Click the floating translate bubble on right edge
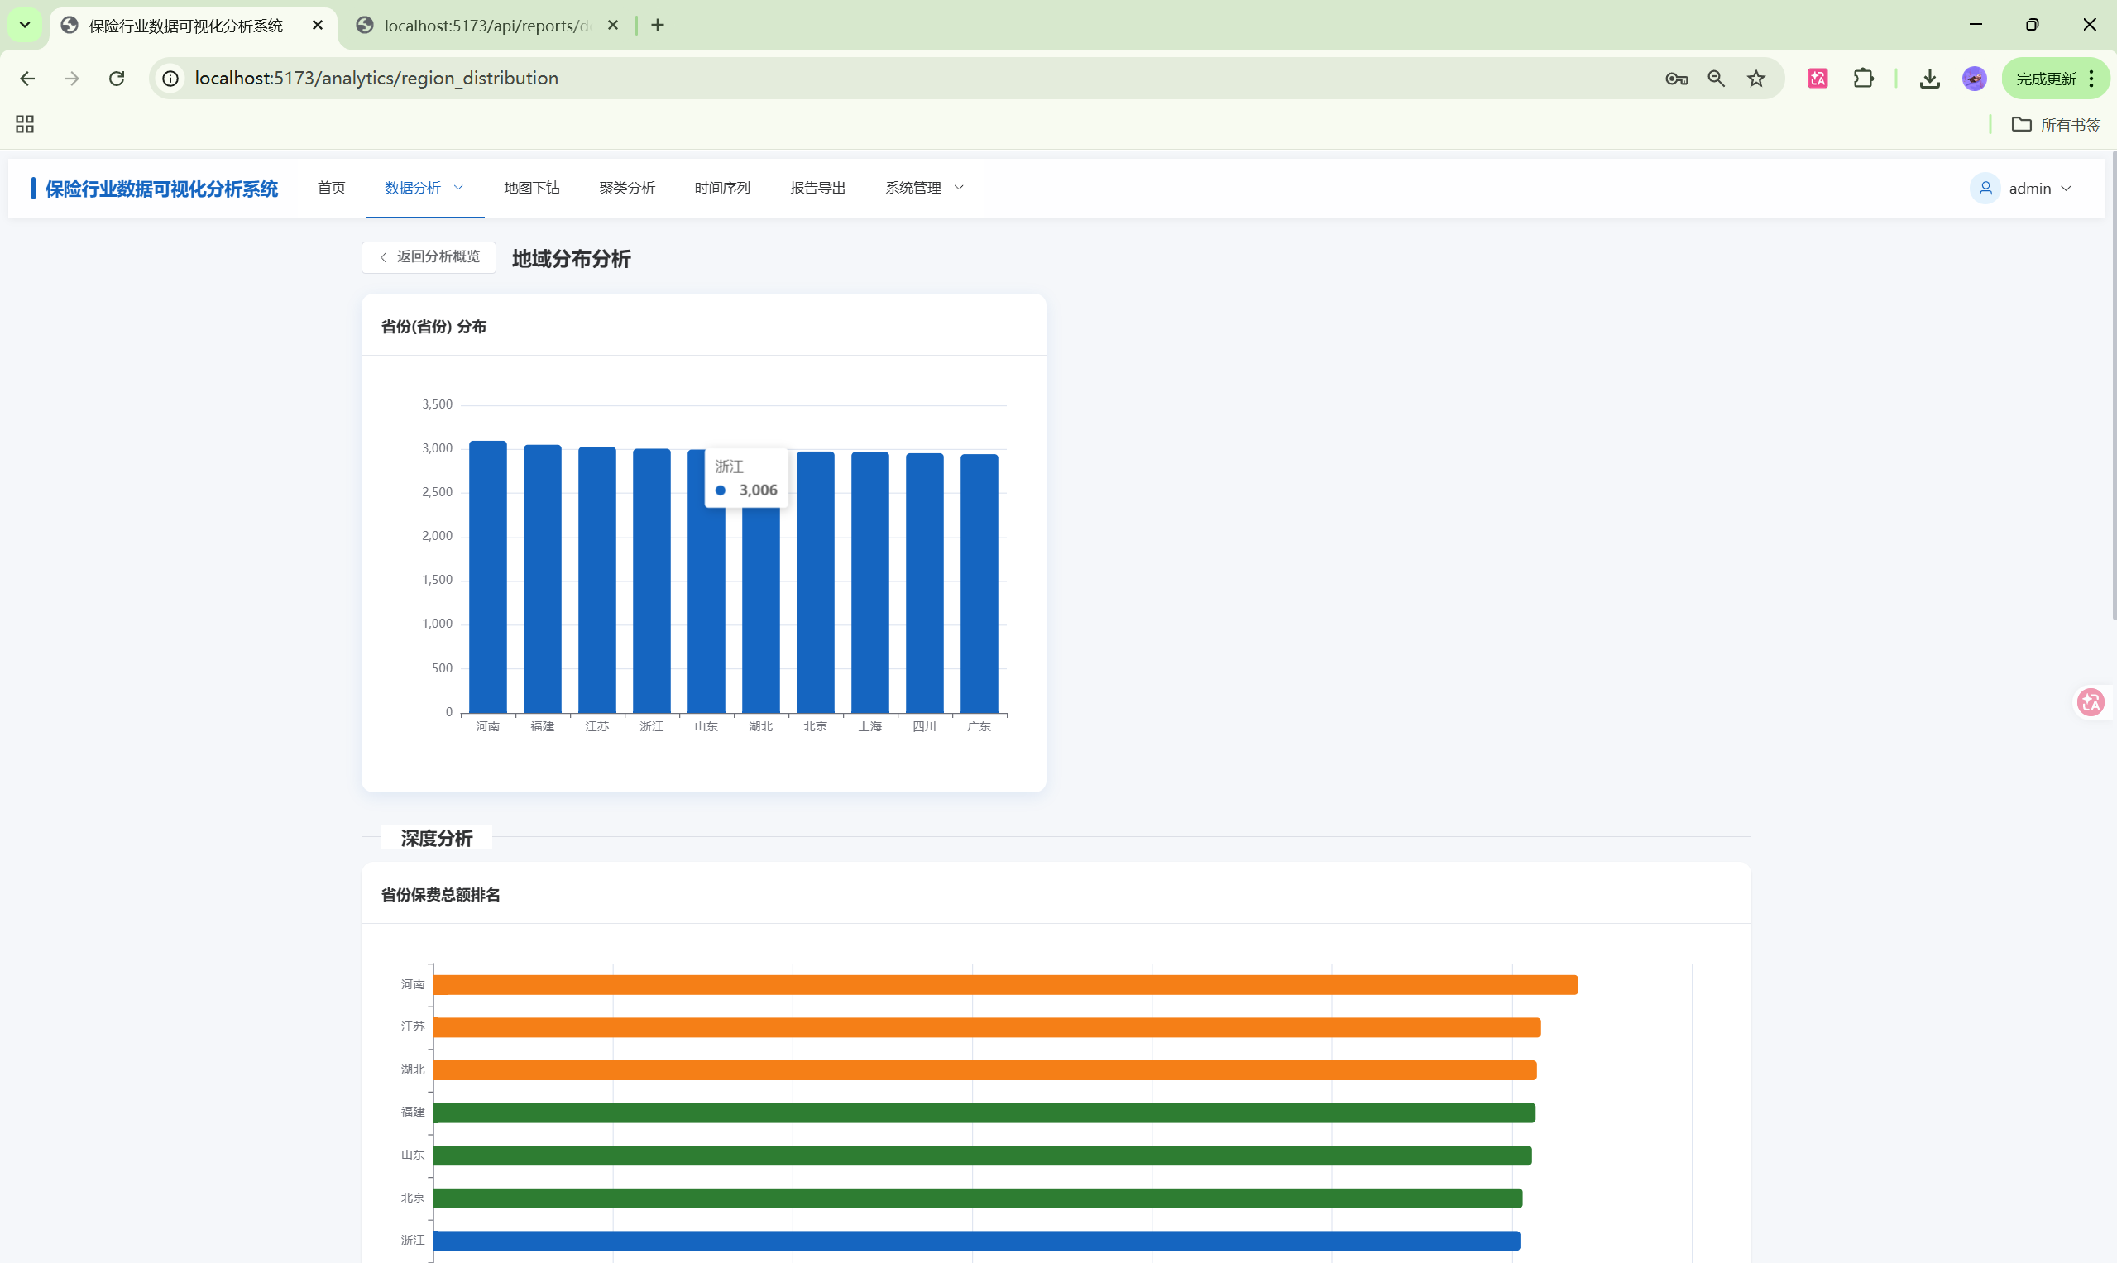This screenshot has height=1263, width=2117. click(x=2091, y=702)
